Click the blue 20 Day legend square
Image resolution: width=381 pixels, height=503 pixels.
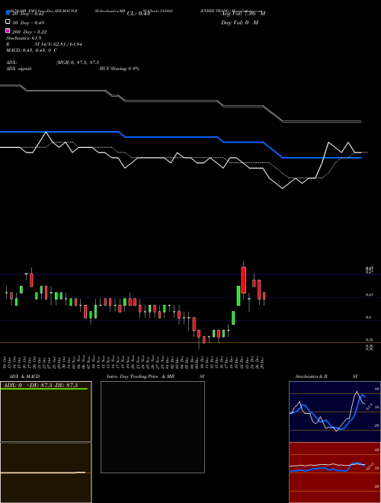[x=8, y=12]
